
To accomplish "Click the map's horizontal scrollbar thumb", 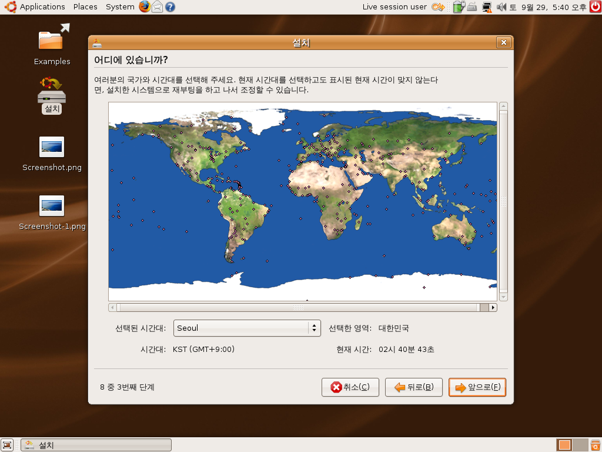I will 298,307.
